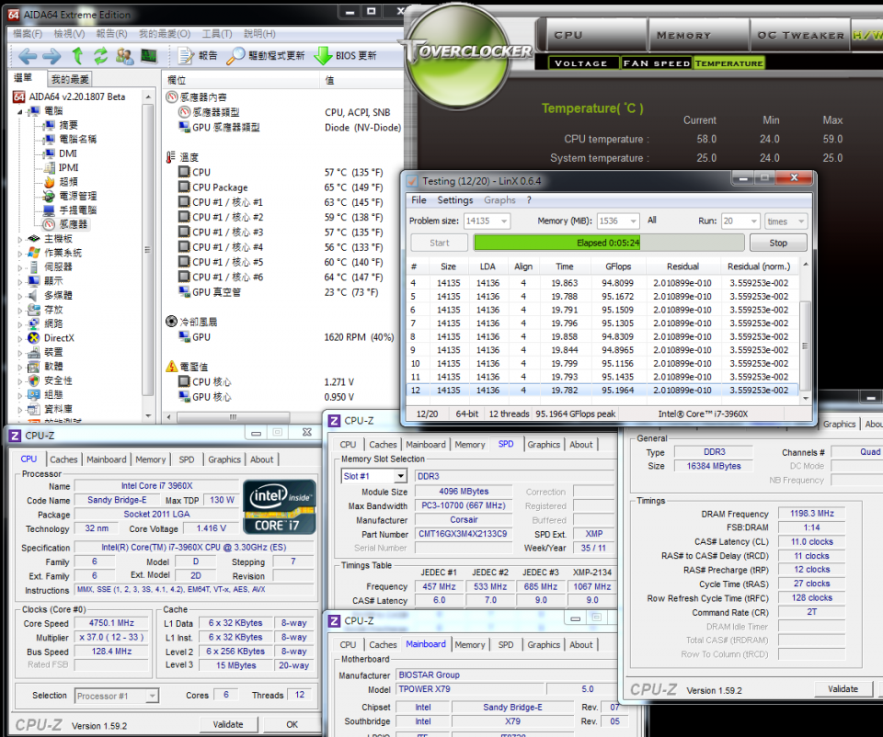This screenshot has height=737, width=883.
Task: Open the Memory (MiB) dropdown in LinX
Action: pyautogui.click(x=632, y=221)
